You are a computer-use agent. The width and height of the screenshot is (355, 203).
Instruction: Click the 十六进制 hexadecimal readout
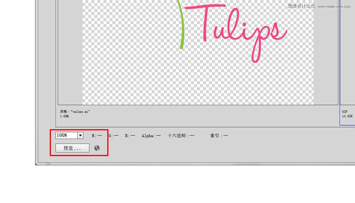(181, 136)
